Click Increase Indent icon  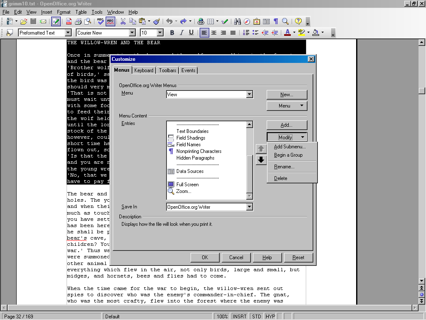(275, 33)
